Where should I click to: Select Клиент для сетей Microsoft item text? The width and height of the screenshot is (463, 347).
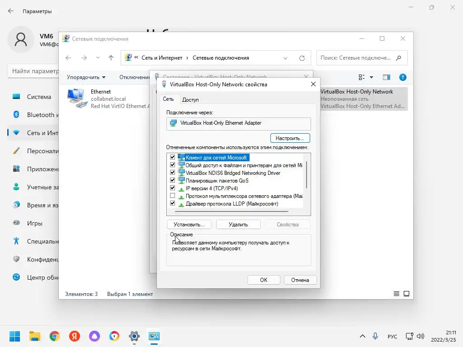click(x=216, y=158)
